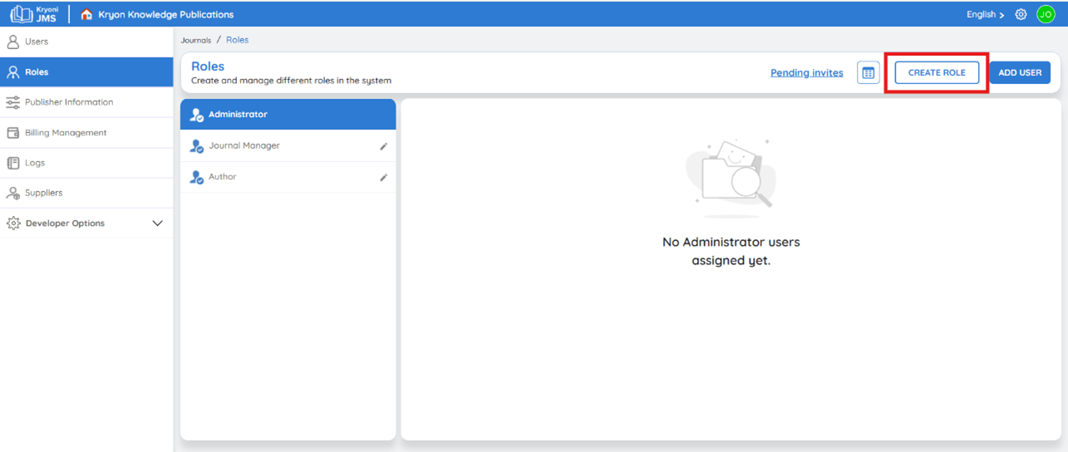Click 'No Administrator users assigned yet' message
Screen dimensions: 1068x452
731,251
